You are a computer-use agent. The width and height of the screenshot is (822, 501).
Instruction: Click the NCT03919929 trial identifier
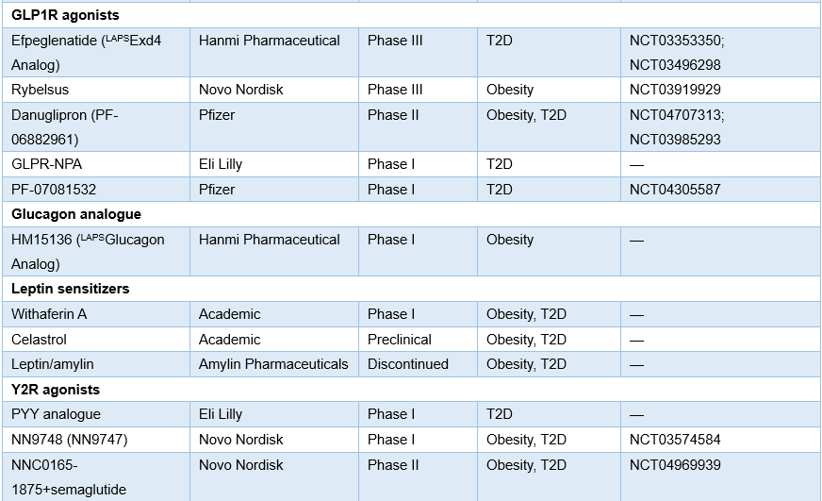click(x=675, y=90)
